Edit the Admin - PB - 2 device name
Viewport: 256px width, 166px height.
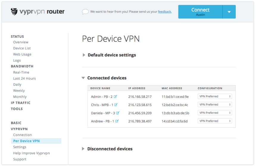[115, 97]
